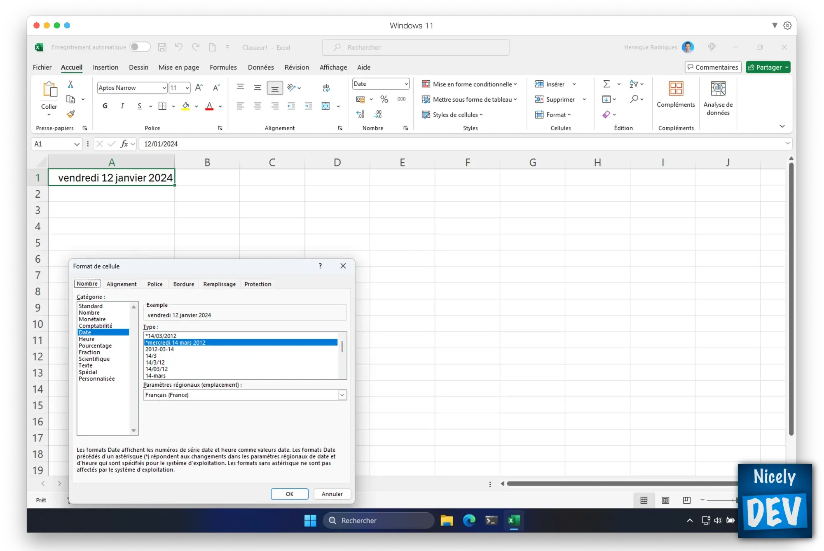Click the thousands separator 000 icon
824x551 pixels.
coord(402,99)
